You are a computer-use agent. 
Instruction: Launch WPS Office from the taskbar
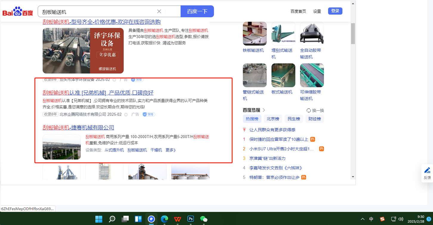[178, 219]
